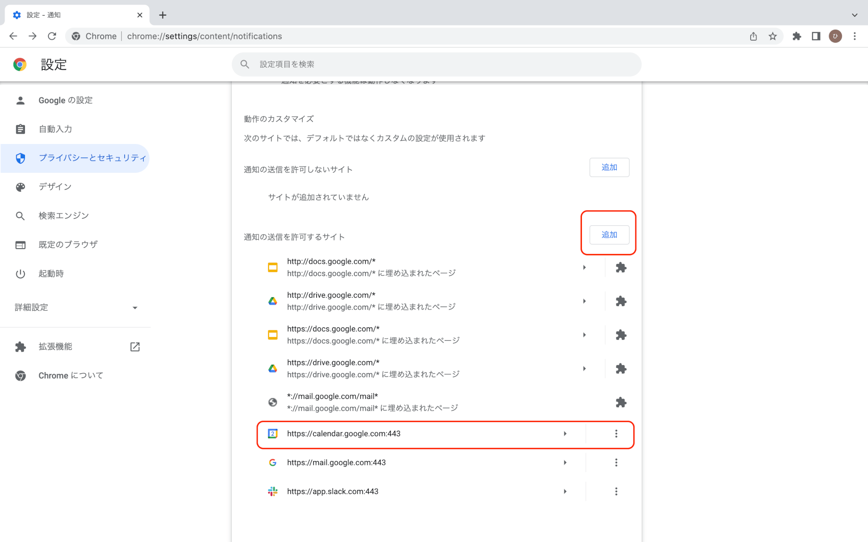The image size is (868, 542).
Task: Expand the 詳細設定 section
Action: point(135,307)
